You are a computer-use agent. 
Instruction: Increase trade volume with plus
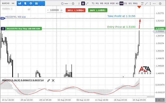tap(62, 10)
